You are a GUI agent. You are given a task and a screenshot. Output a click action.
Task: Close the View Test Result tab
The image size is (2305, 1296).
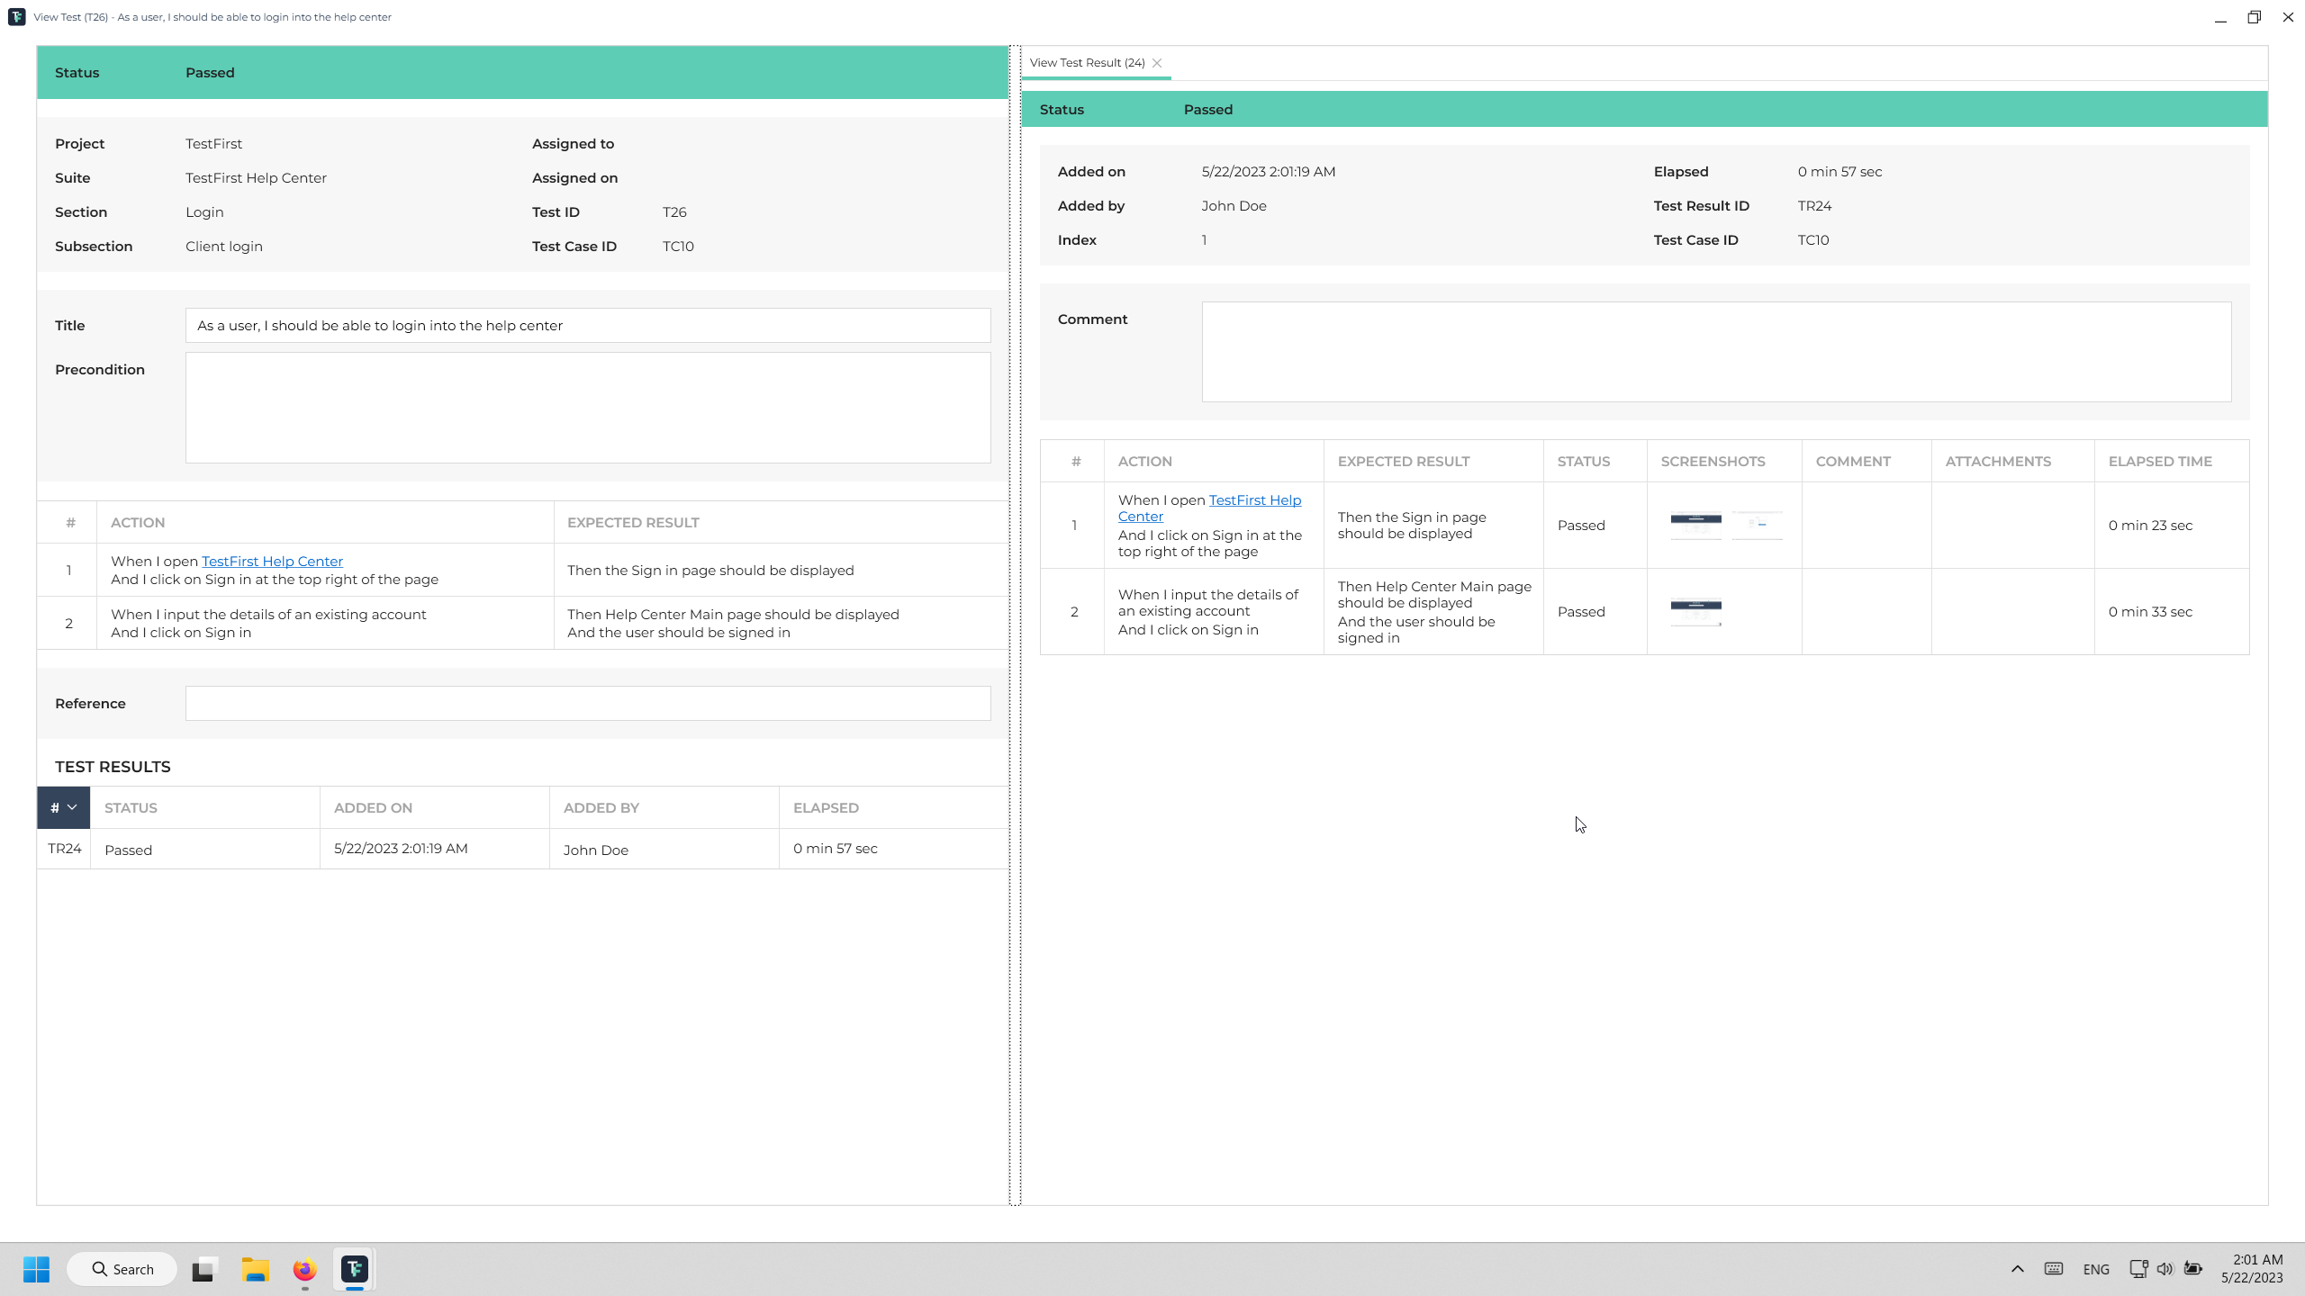coord(1157,63)
